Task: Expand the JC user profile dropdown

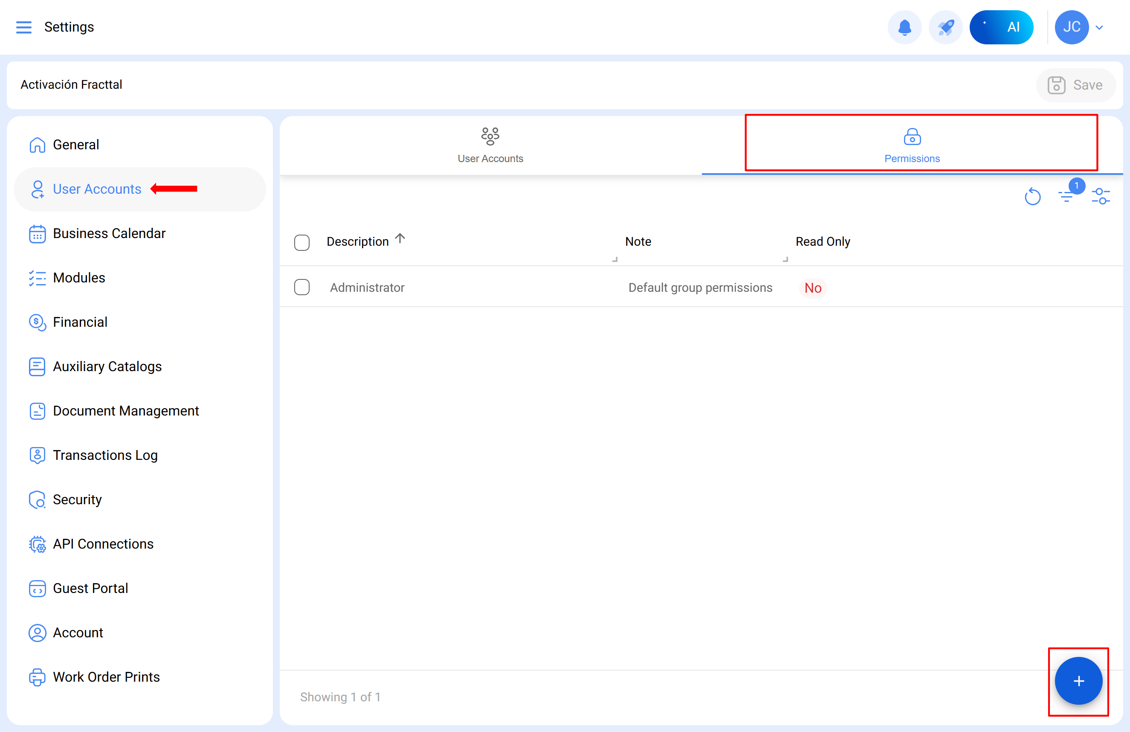Action: tap(1099, 28)
